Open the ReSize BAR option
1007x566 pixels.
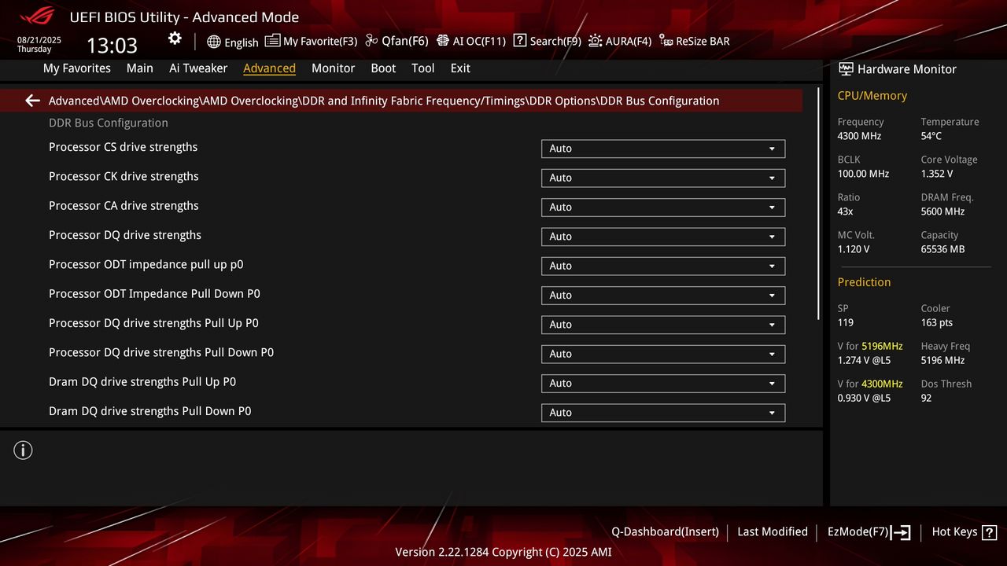(694, 40)
